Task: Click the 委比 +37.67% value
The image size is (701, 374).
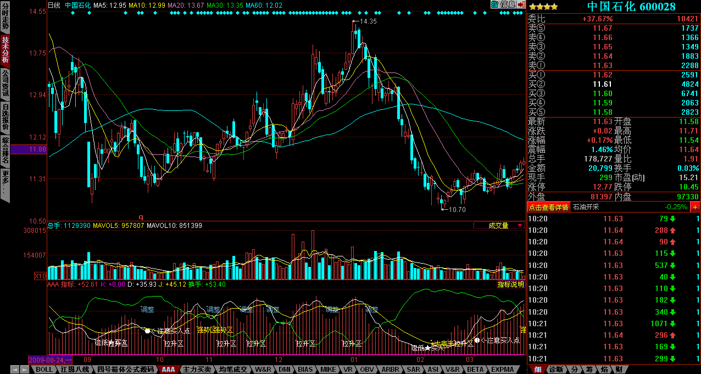Action: (x=597, y=19)
